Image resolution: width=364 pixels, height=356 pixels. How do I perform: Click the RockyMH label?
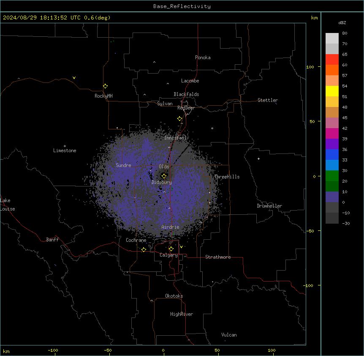pyautogui.click(x=103, y=96)
